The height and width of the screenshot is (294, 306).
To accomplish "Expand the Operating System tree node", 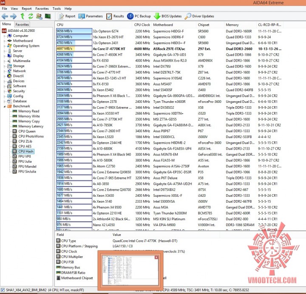I will 4,46.
